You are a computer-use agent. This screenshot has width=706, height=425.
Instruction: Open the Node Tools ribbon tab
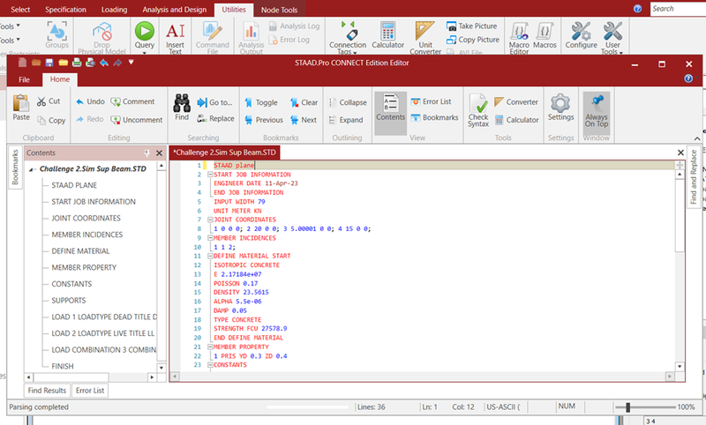point(279,10)
